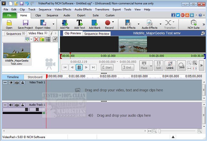Switch the bin to list view
The width and height of the screenshot is (207, 141).
tap(48, 39)
